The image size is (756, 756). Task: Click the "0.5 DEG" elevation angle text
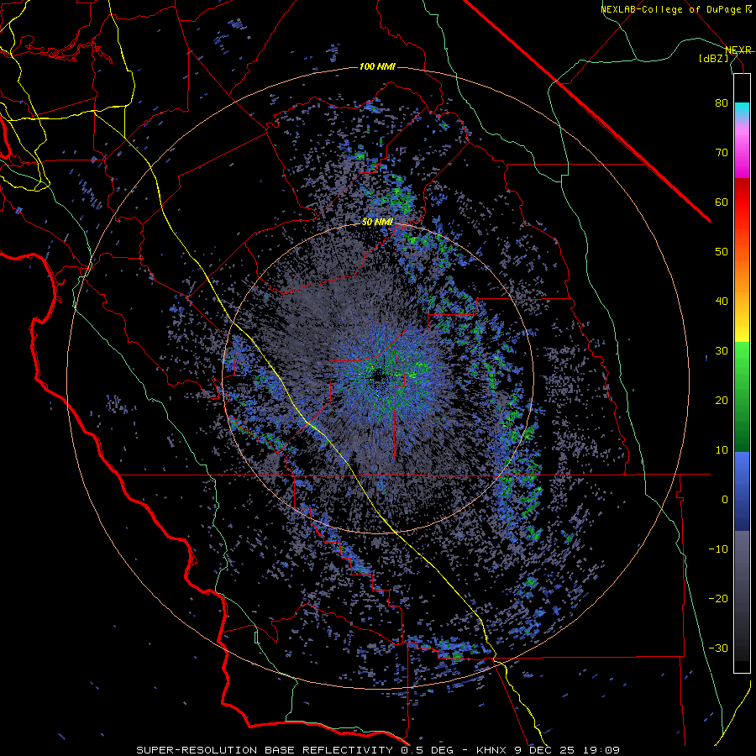point(427,750)
